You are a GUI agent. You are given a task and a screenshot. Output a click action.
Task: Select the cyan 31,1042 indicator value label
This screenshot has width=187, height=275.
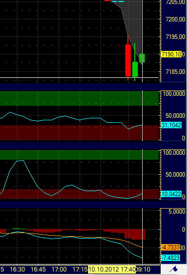click(x=171, y=125)
